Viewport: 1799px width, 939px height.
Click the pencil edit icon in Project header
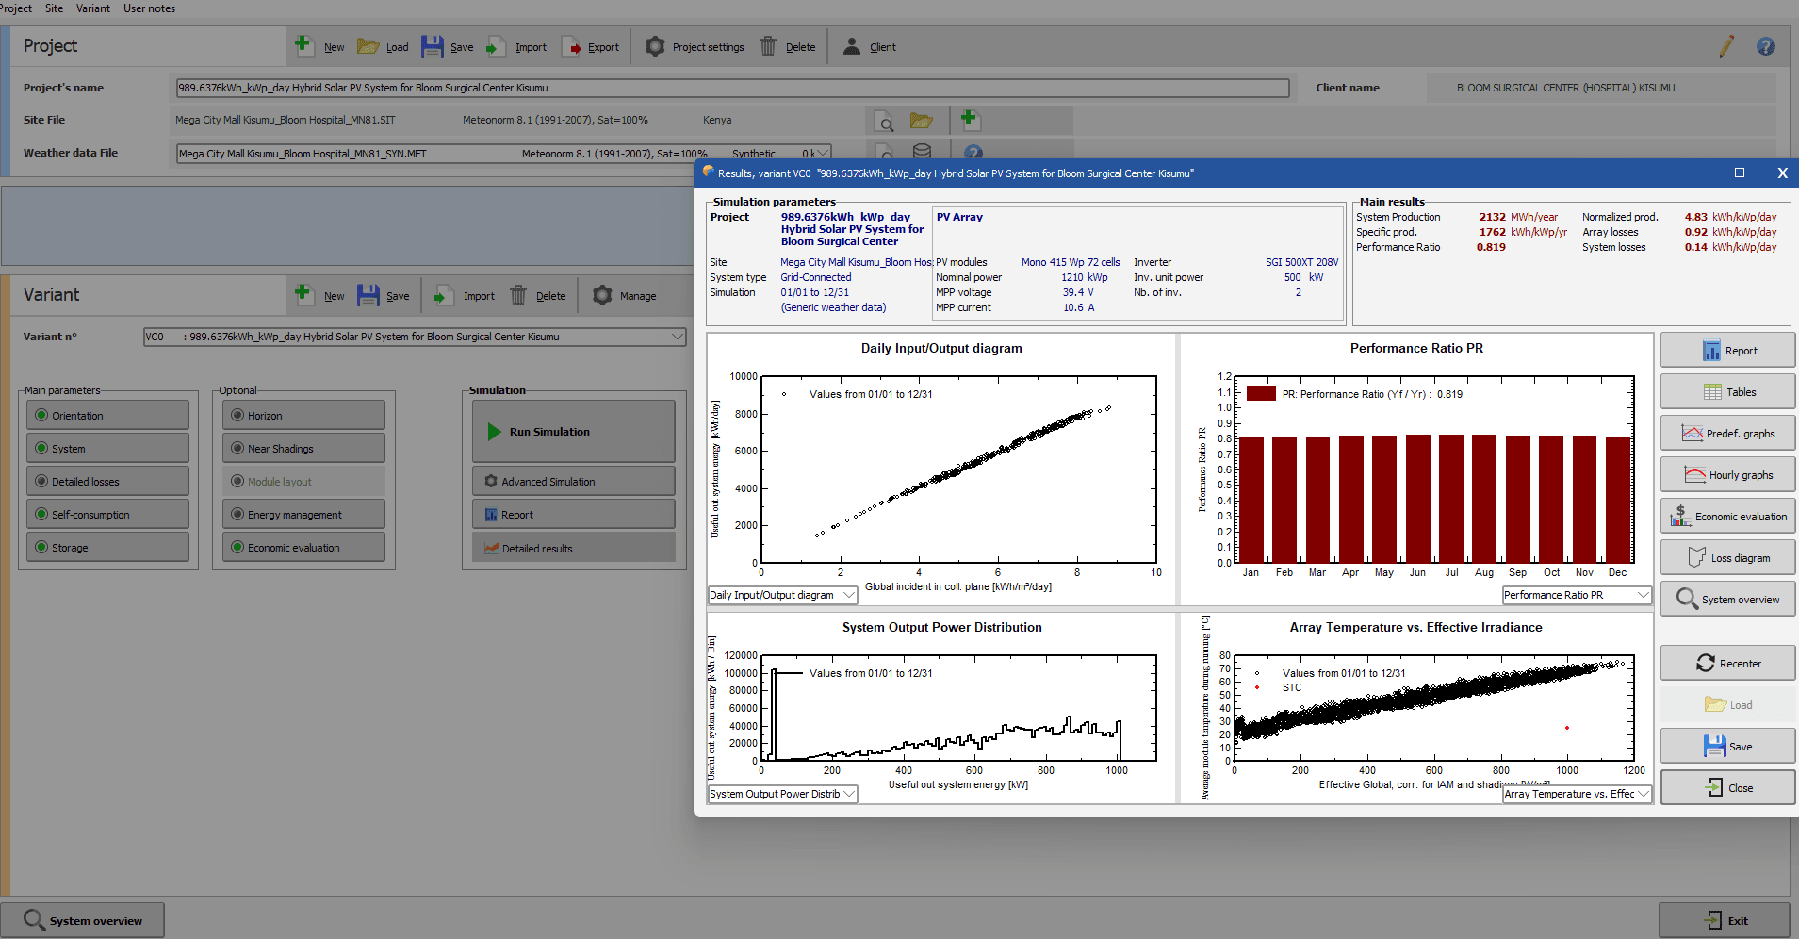(1725, 46)
